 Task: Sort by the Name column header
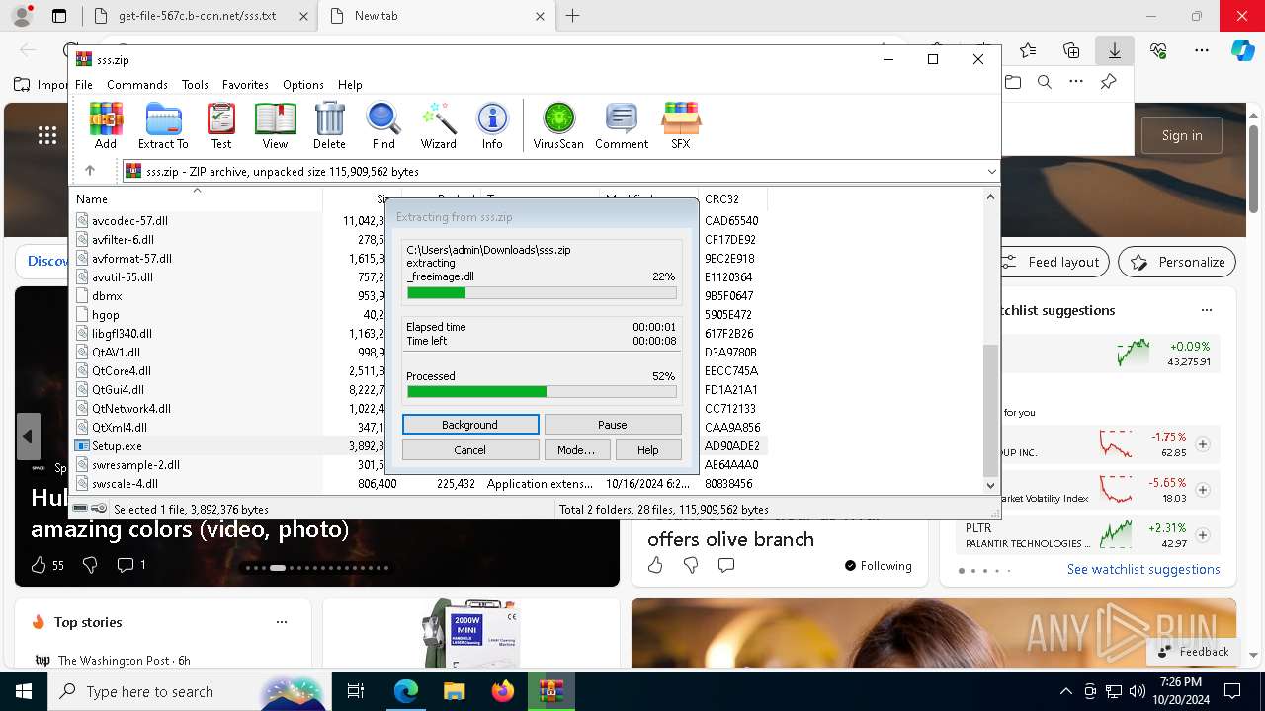click(x=198, y=199)
